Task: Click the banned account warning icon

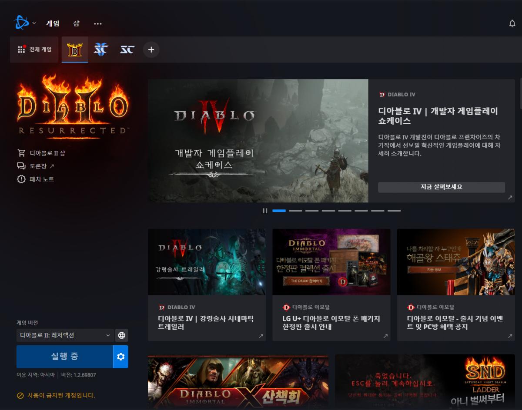Action: (20, 396)
